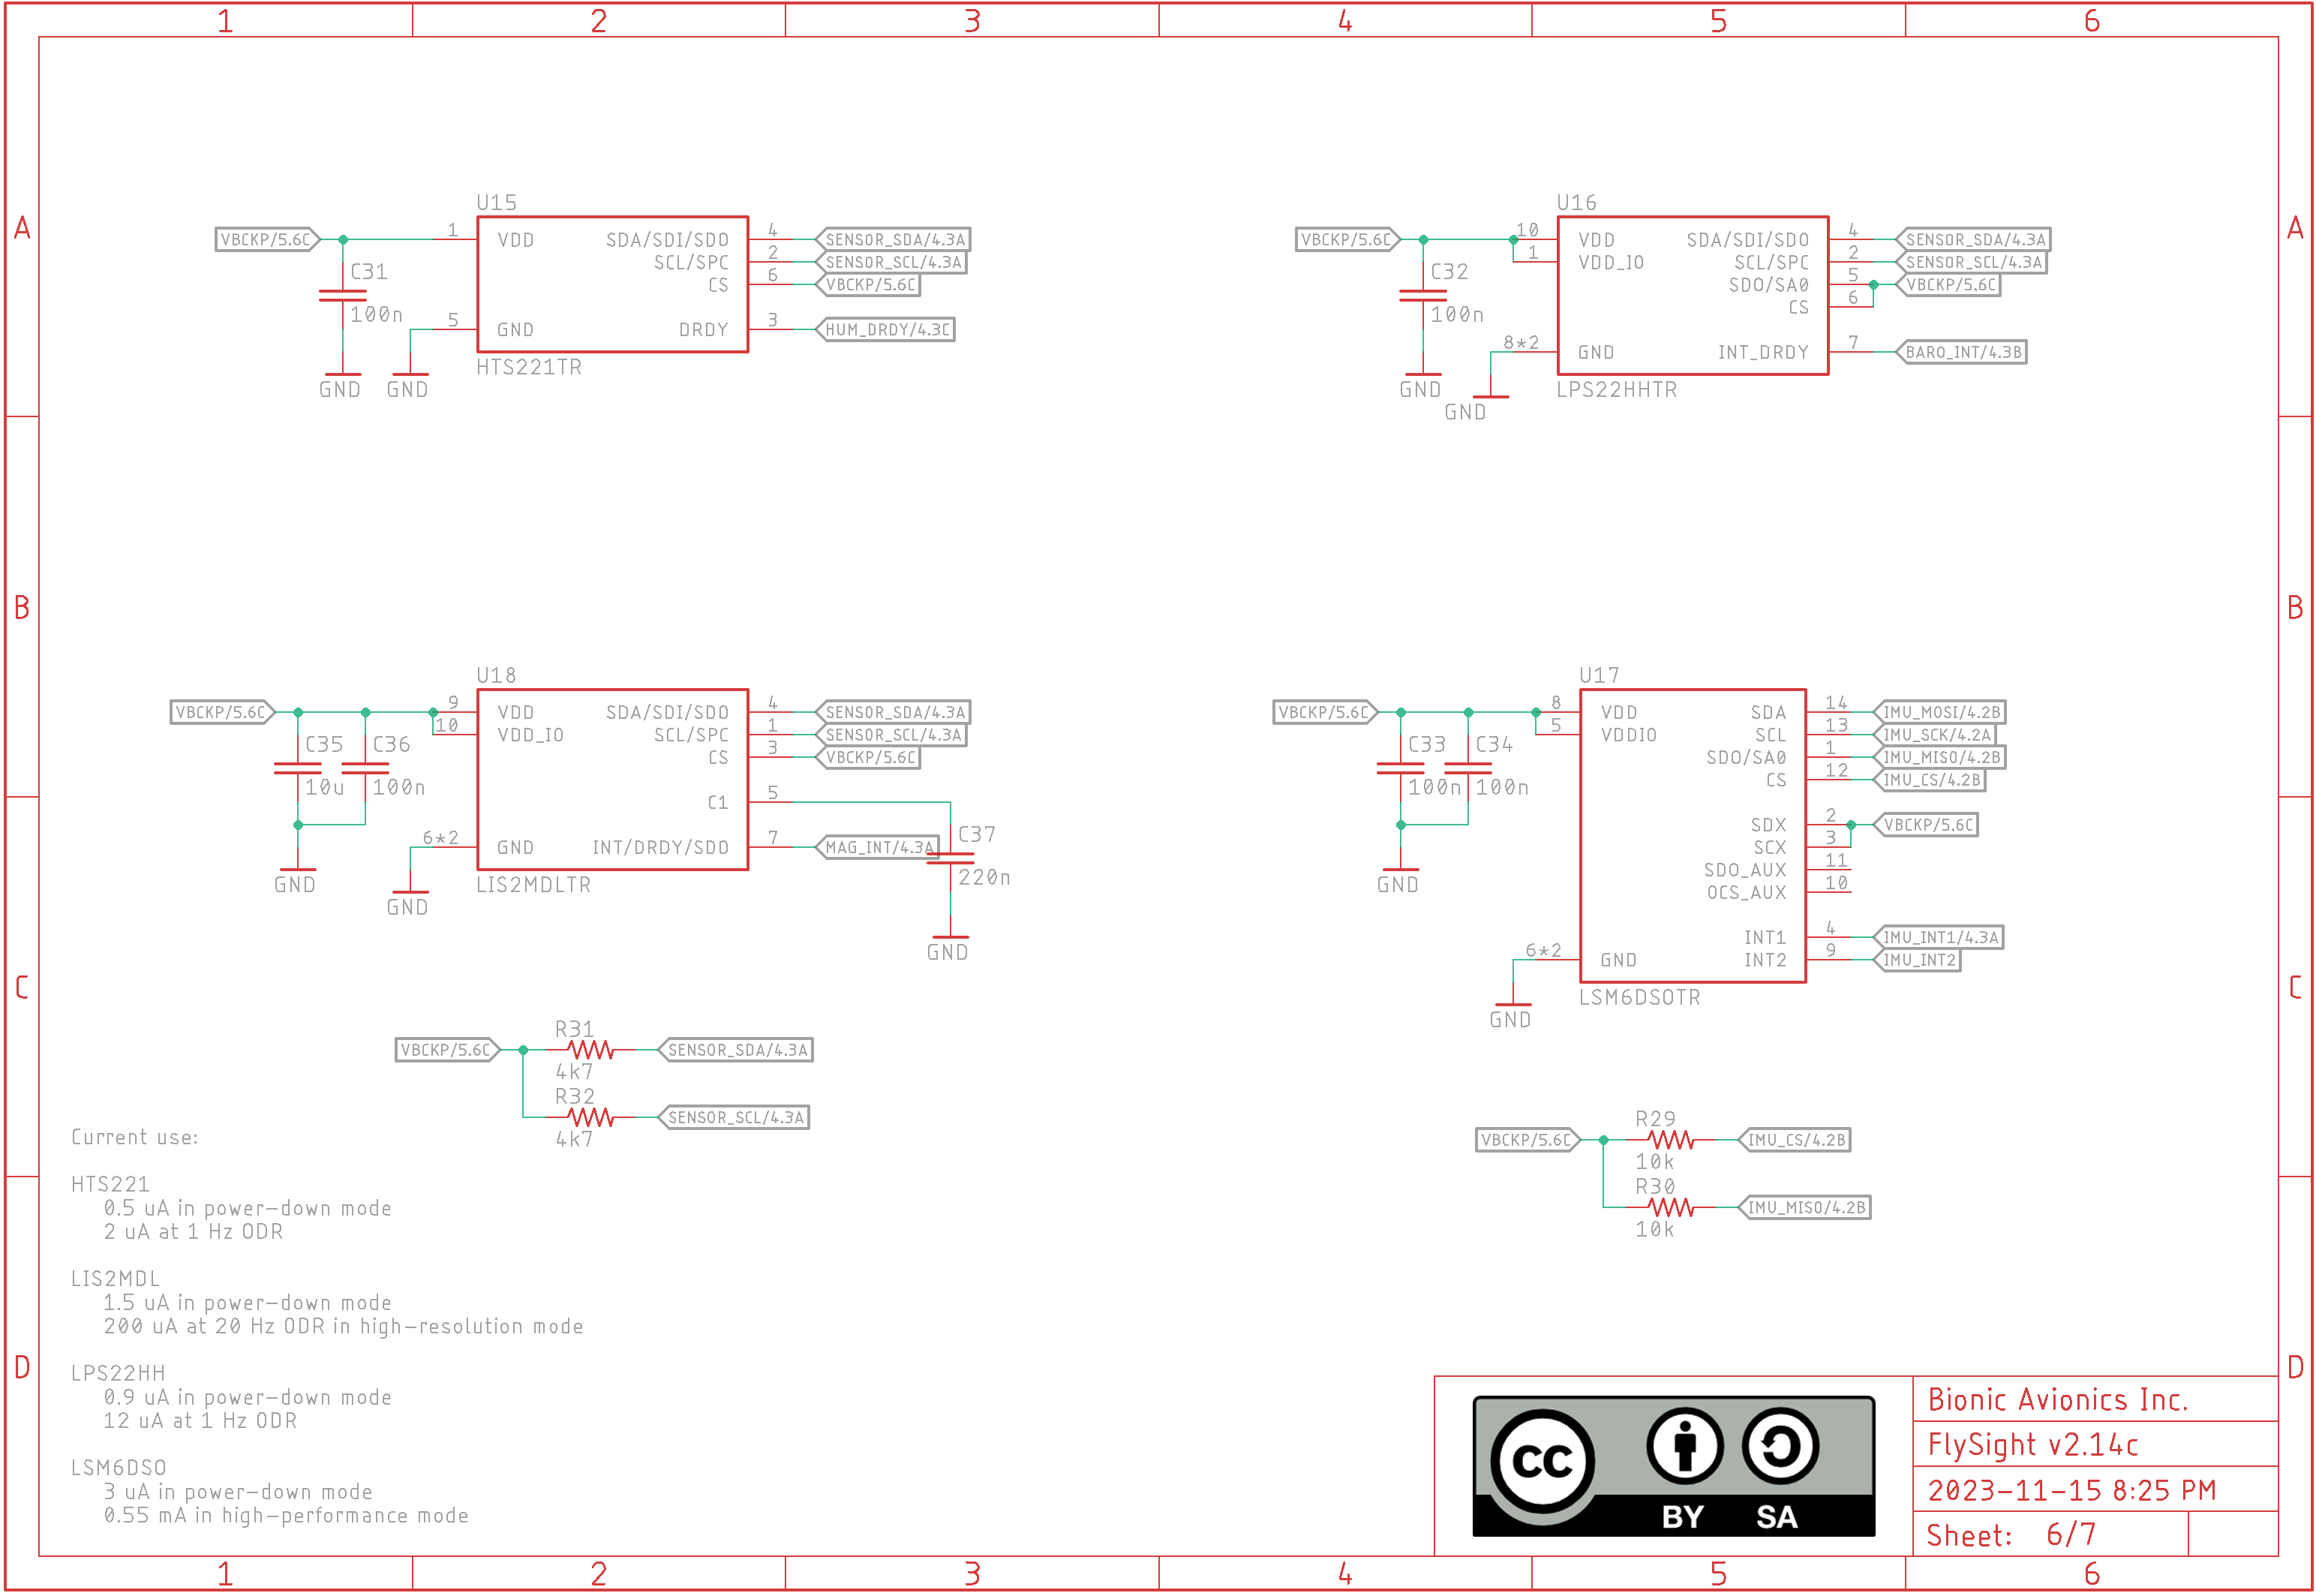Select the U17 LSM6DSOTR component body
This screenshot has width=2316, height=1596.
coord(1691,835)
